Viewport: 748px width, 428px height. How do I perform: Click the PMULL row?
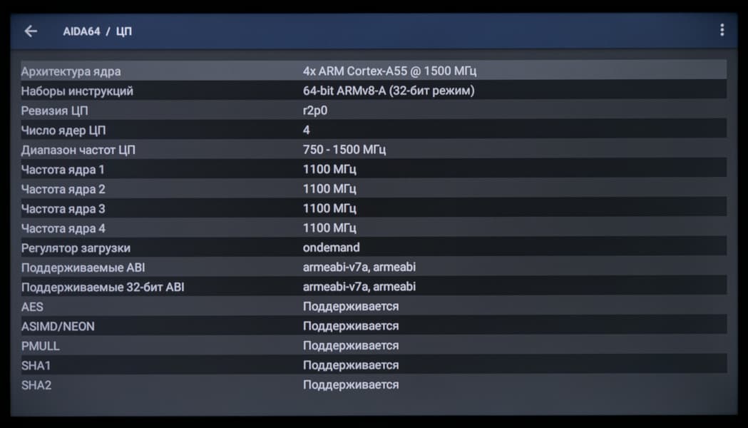374,346
